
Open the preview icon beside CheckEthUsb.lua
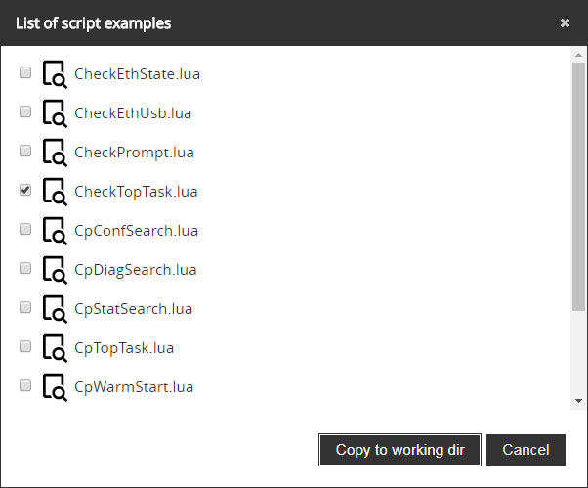click(55, 113)
